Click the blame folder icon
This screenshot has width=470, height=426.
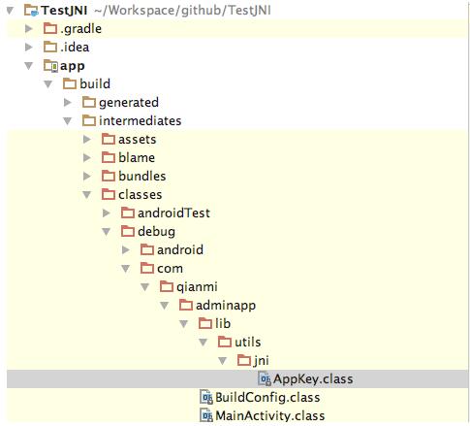coord(109,157)
